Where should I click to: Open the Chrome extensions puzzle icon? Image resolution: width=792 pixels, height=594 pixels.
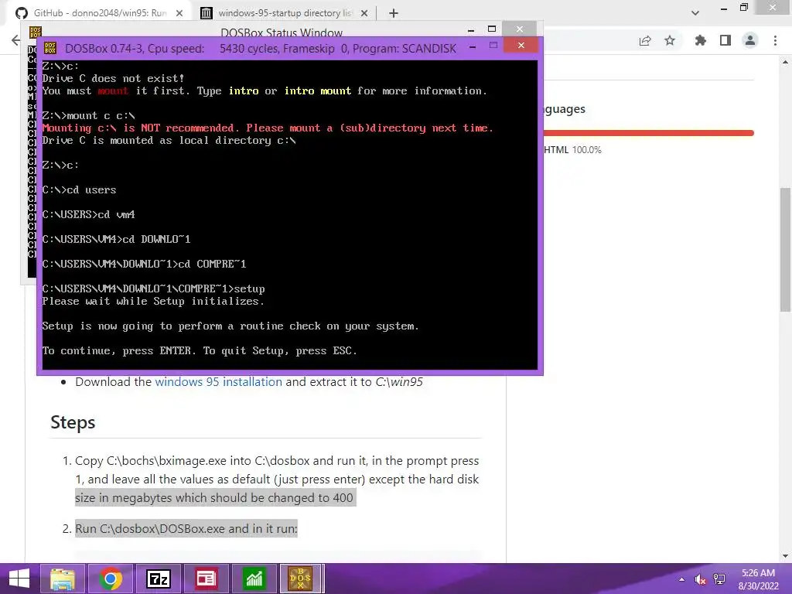pos(700,40)
